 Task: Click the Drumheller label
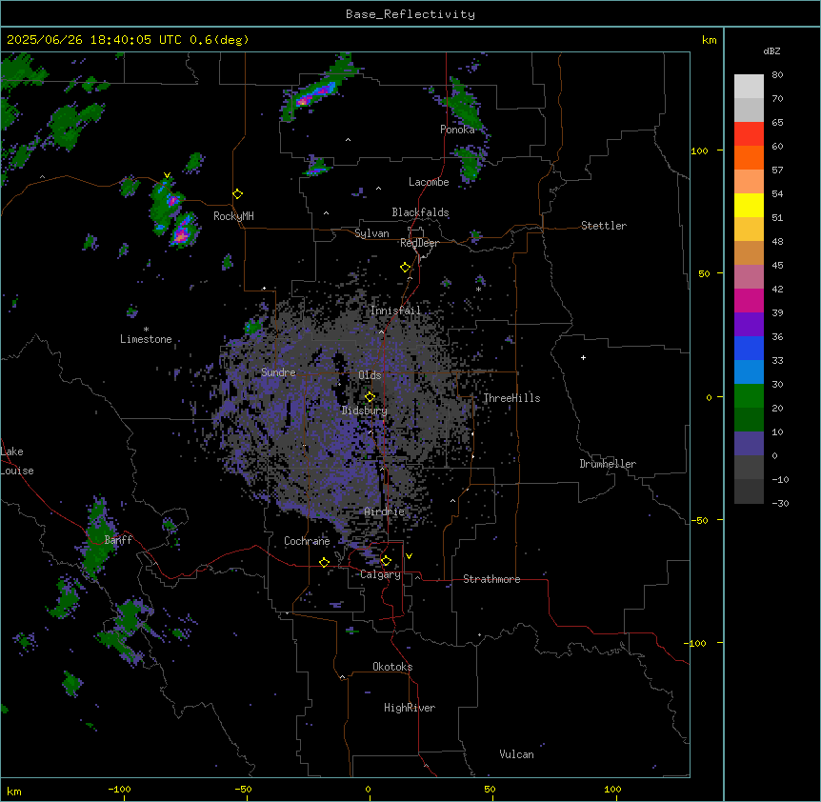click(608, 464)
